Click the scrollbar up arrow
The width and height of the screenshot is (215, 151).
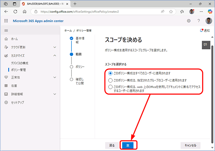pos(212,37)
